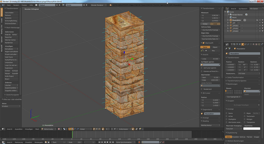Click the viewport shading icon in 3D header

59,129
